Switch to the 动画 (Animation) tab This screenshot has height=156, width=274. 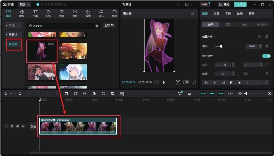point(239,14)
